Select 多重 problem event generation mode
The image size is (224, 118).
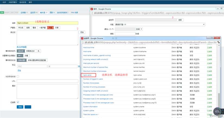[x=26, y=56]
